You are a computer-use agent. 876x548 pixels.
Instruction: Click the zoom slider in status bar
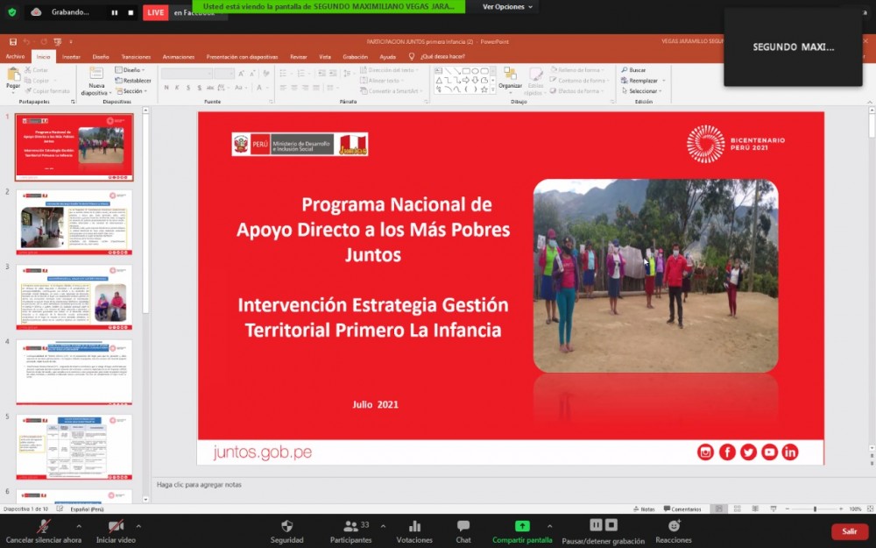click(815, 509)
